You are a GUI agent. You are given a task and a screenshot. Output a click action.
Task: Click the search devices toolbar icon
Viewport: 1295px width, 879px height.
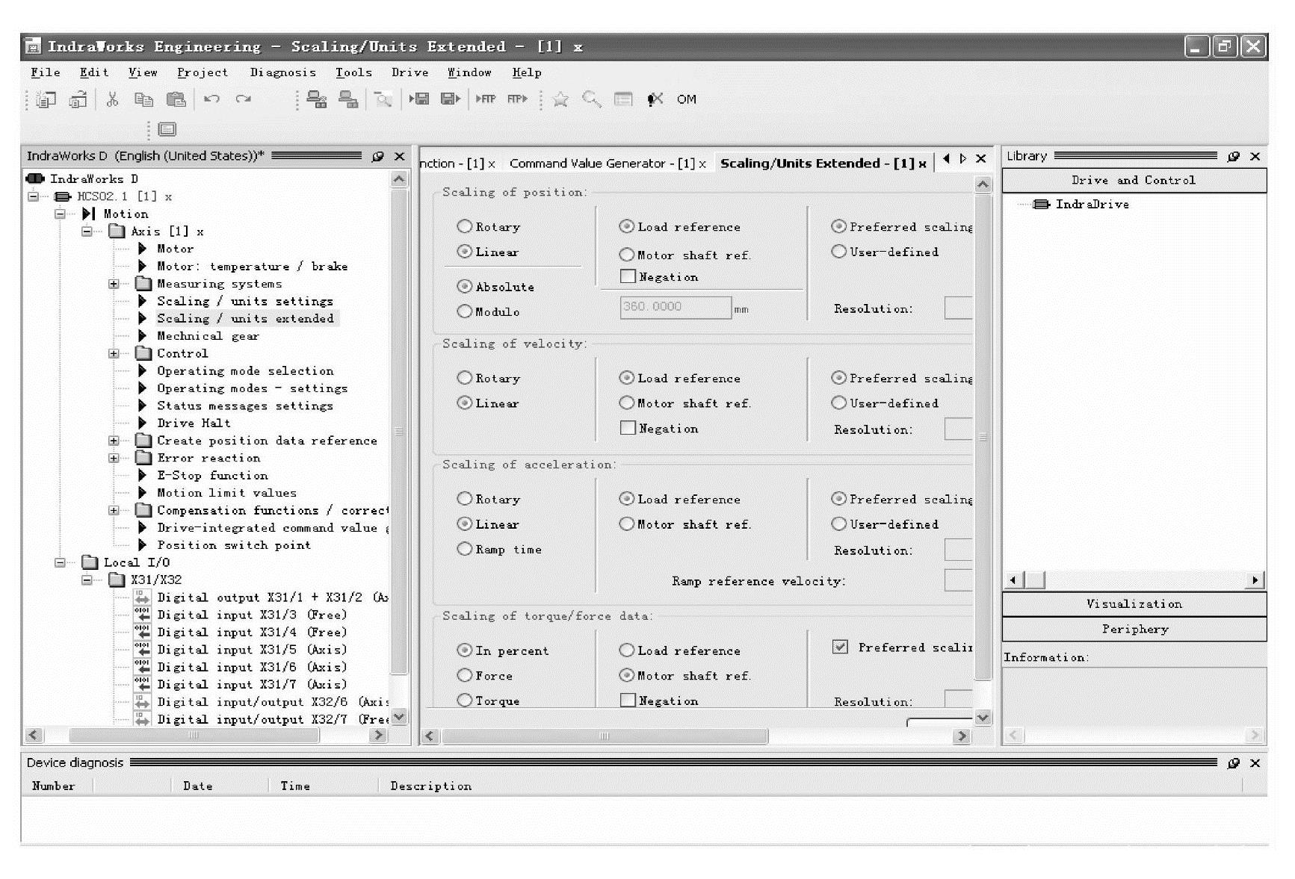(383, 99)
